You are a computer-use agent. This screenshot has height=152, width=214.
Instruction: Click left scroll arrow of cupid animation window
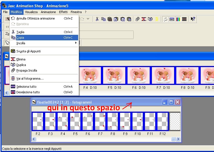point(7,93)
